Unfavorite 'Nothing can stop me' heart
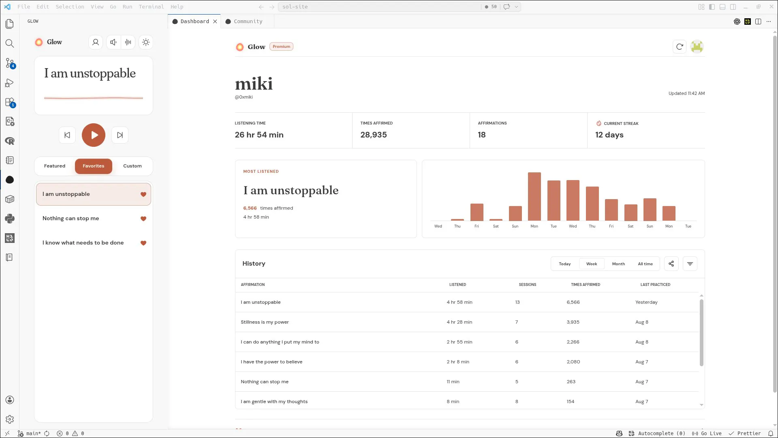 [x=143, y=219]
